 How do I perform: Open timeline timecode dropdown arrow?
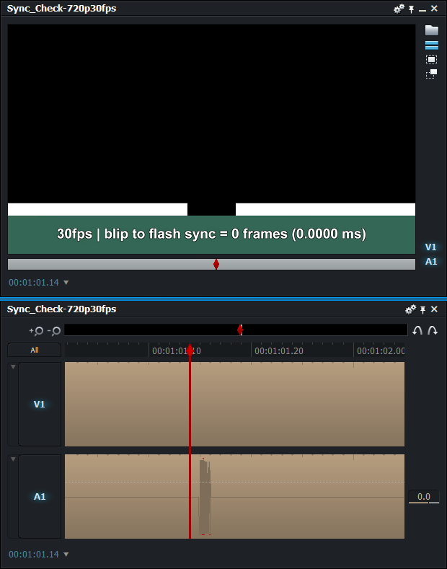pyautogui.click(x=66, y=555)
